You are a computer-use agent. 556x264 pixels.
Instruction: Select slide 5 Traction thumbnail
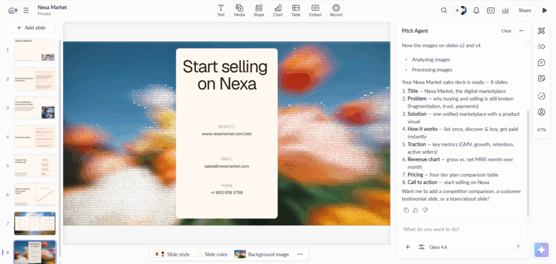pos(35,165)
